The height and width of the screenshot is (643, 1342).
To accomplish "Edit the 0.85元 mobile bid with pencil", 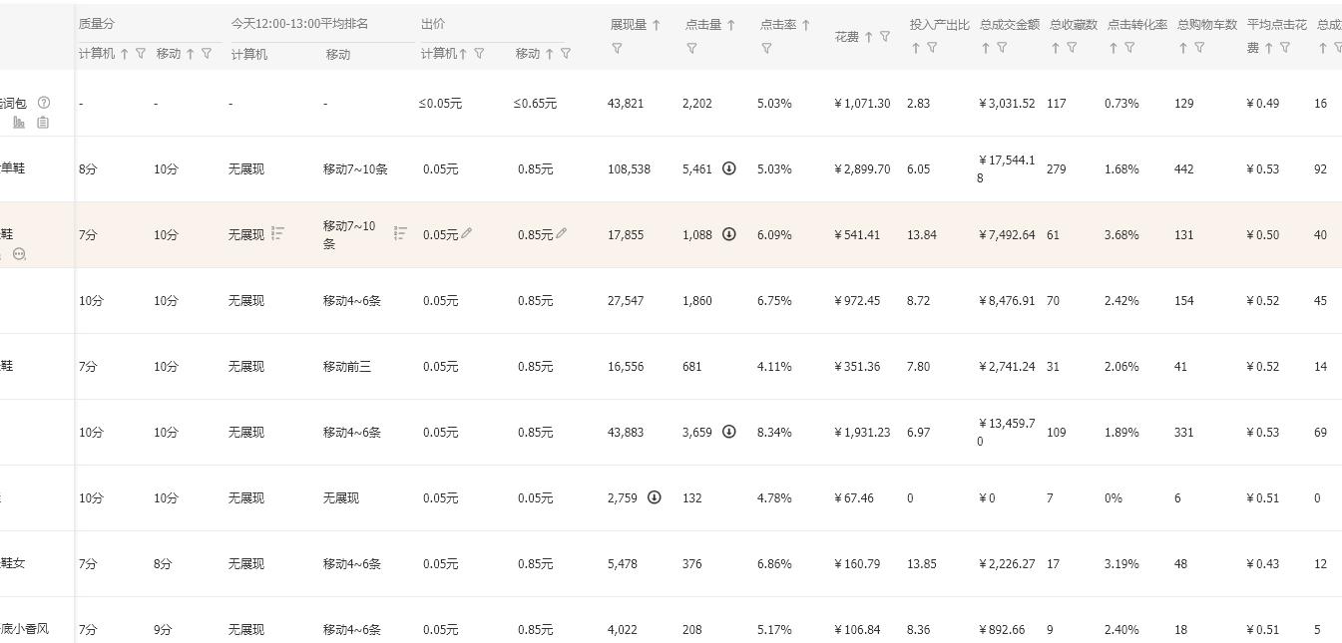I will pyautogui.click(x=562, y=233).
